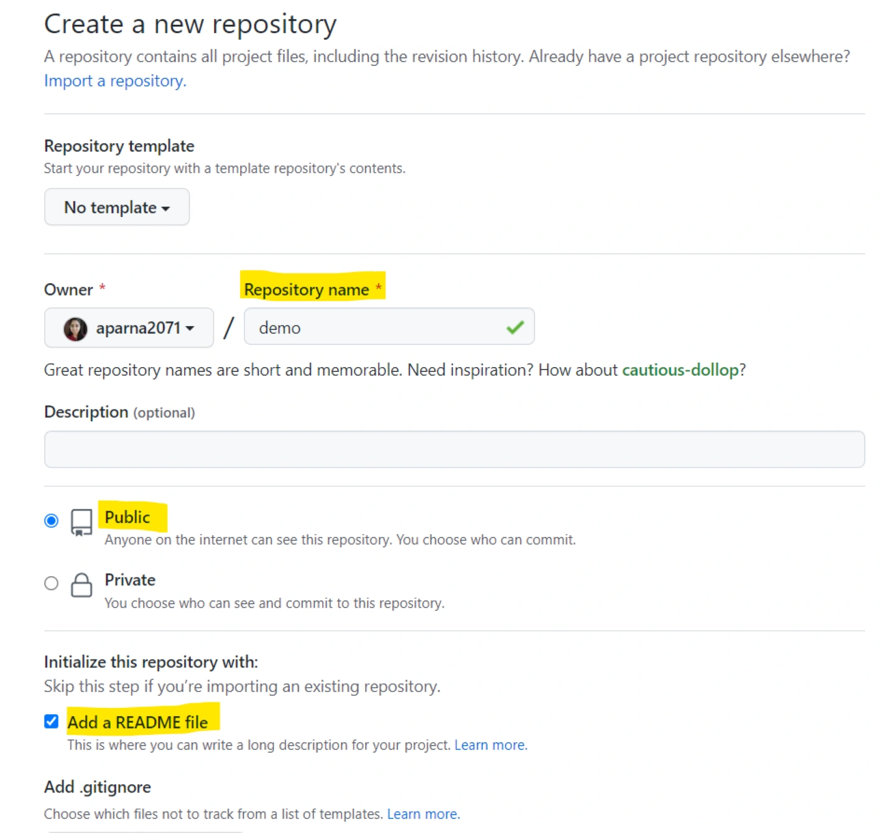The height and width of the screenshot is (833, 885).
Task: Click the highlighted Add a README file label
Action: 137,722
